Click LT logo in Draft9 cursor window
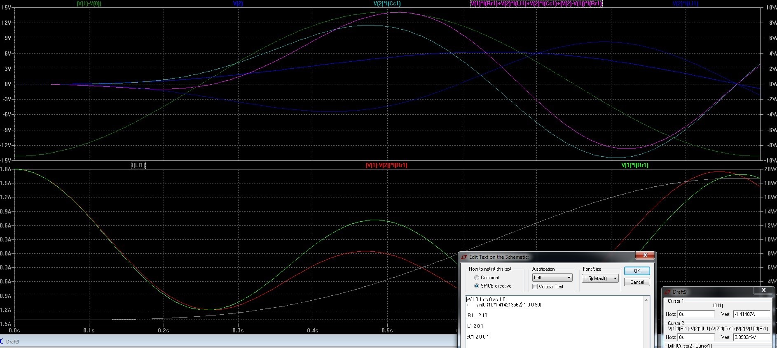This screenshot has height=348, width=777. tap(667, 292)
